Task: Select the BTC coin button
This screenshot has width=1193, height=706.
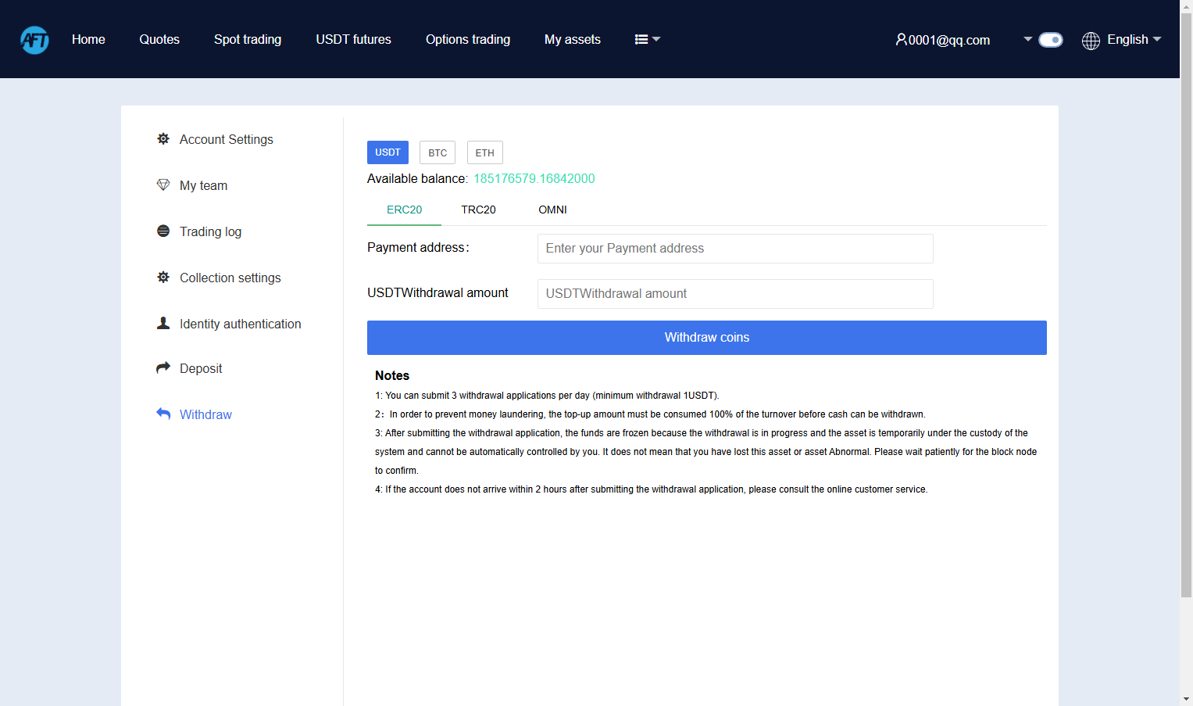Action: [x=438, y=152]
